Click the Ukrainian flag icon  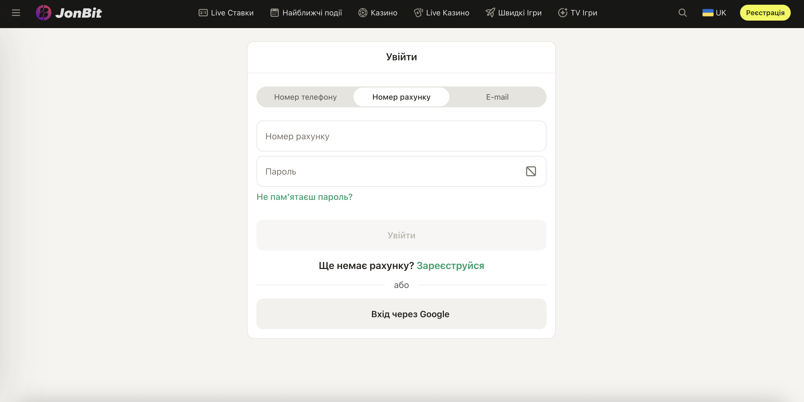tap(707, 13)
